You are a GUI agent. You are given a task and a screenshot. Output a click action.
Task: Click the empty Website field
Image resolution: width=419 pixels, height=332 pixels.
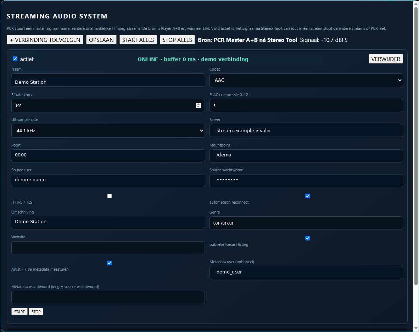[108, 248]
